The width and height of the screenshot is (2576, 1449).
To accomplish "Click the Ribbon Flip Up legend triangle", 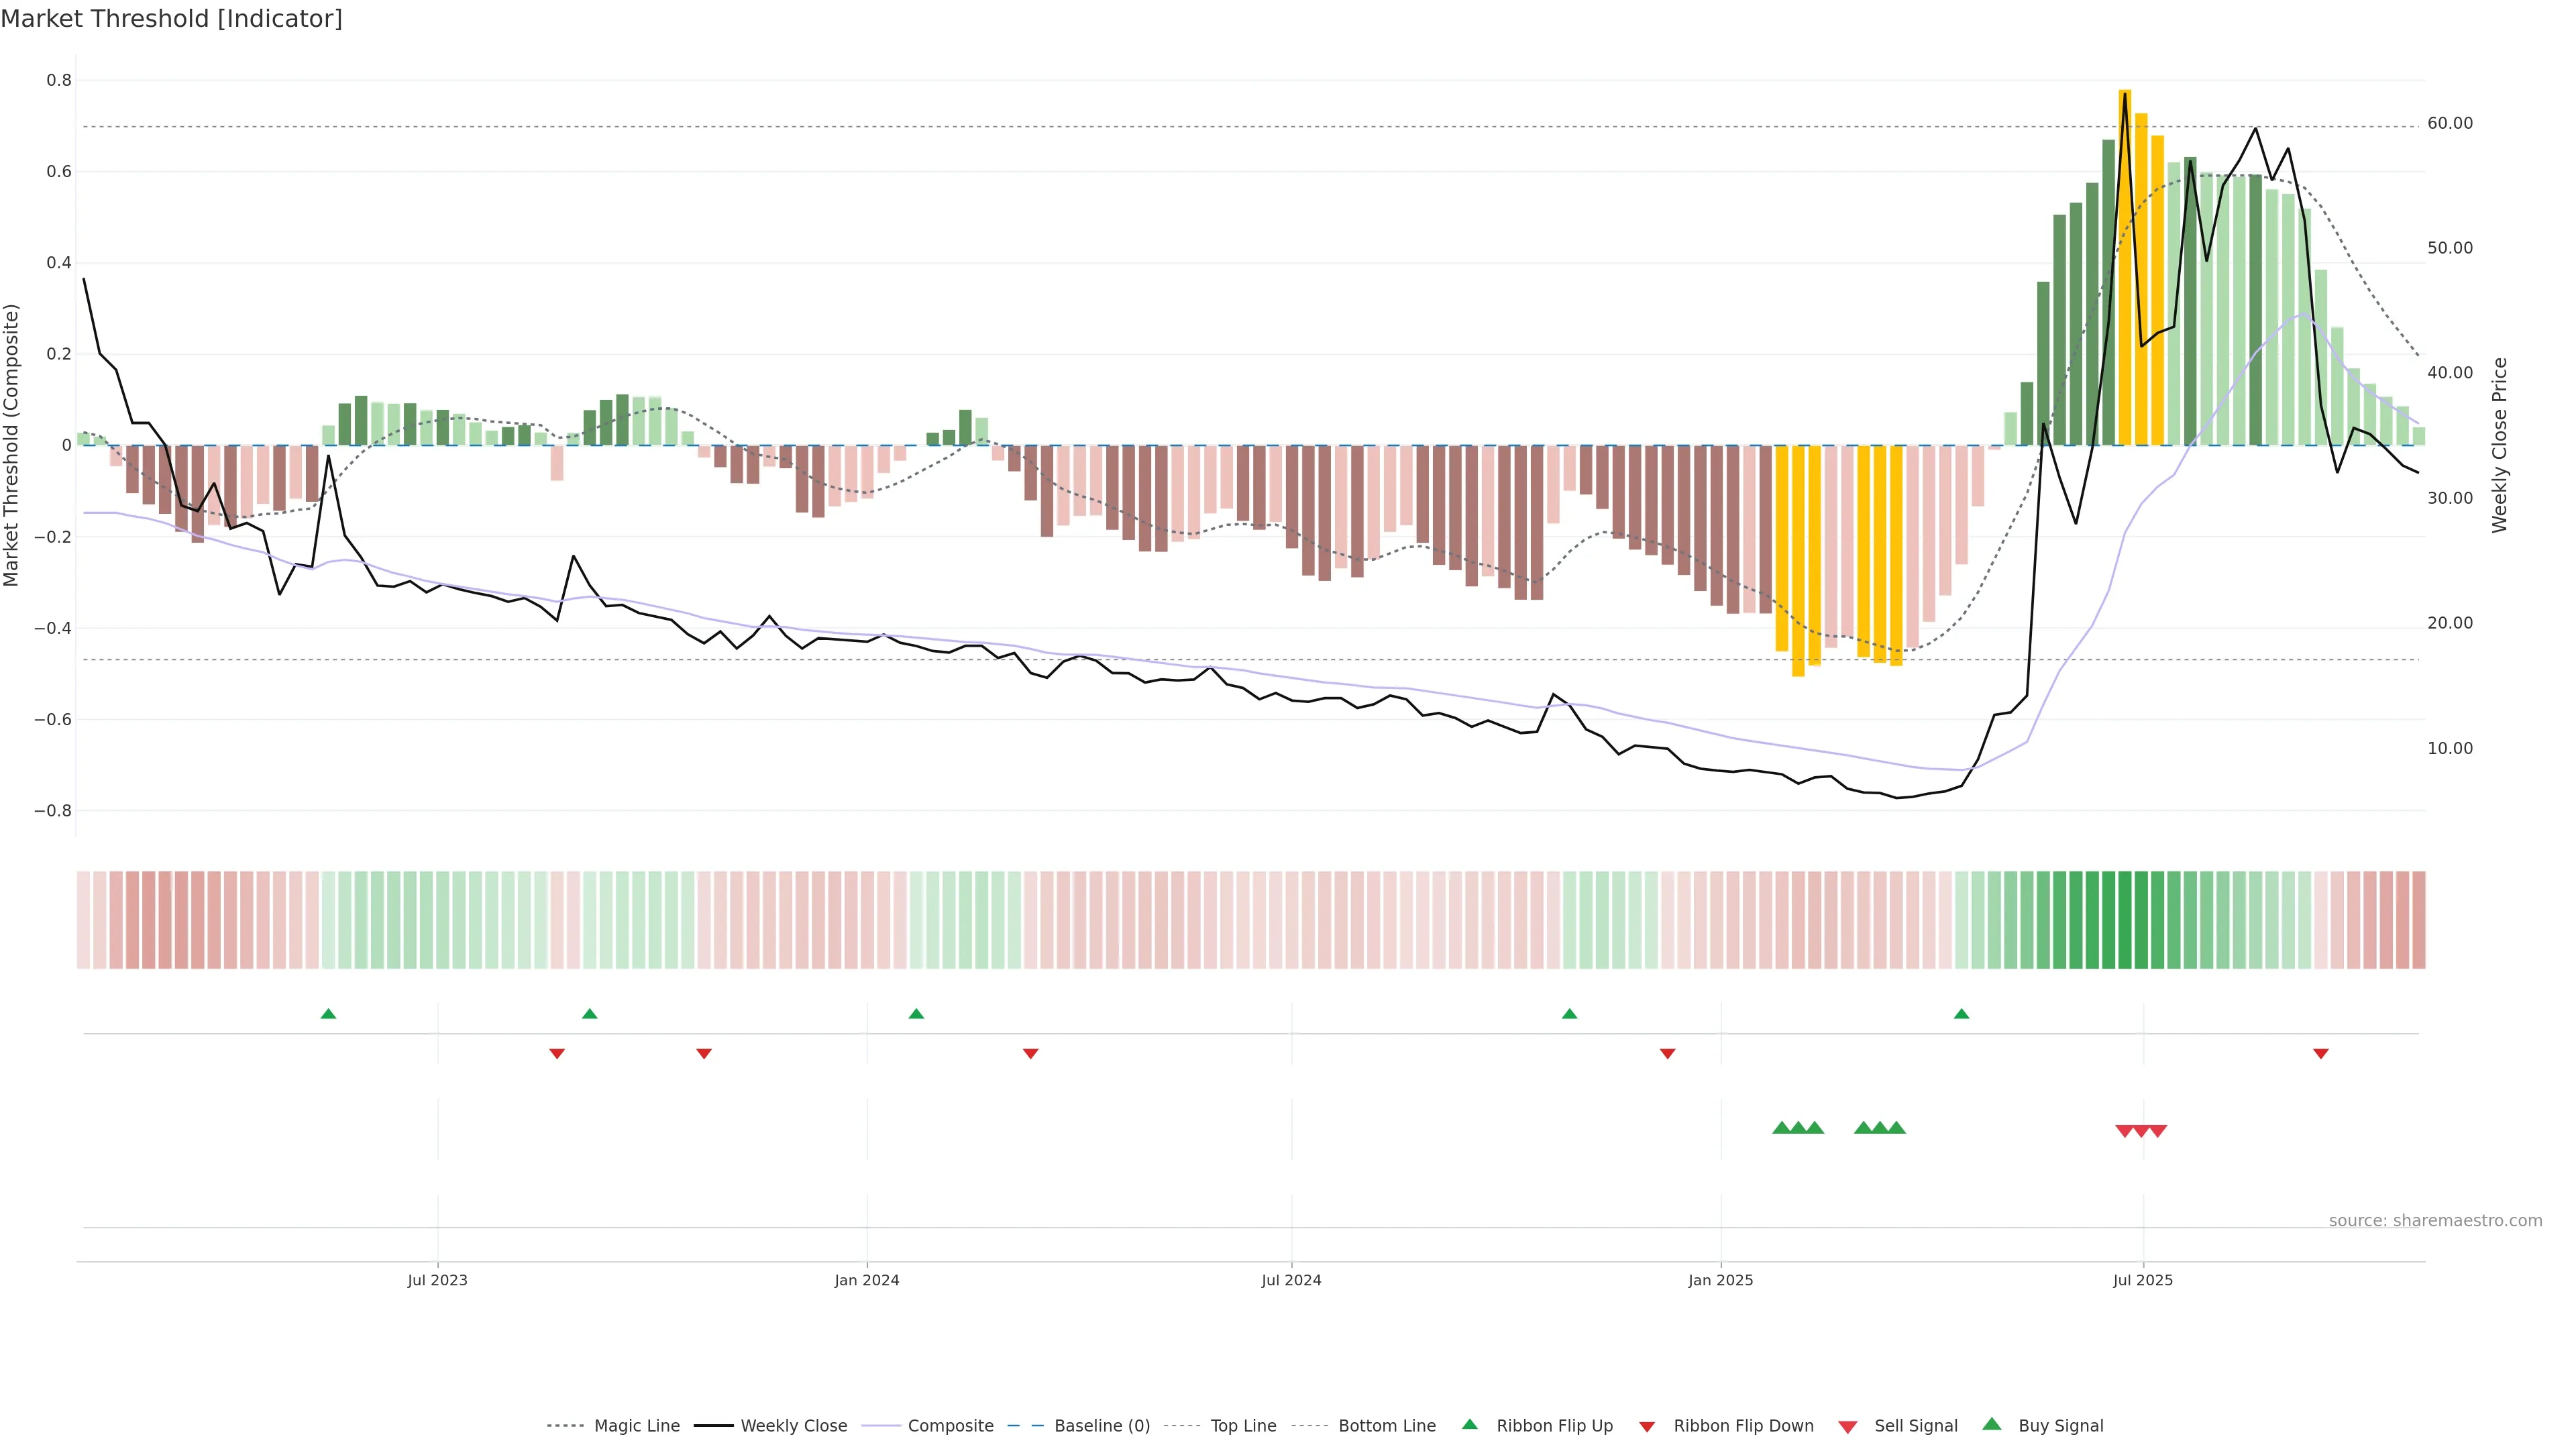I will tap(1469, 1424).
